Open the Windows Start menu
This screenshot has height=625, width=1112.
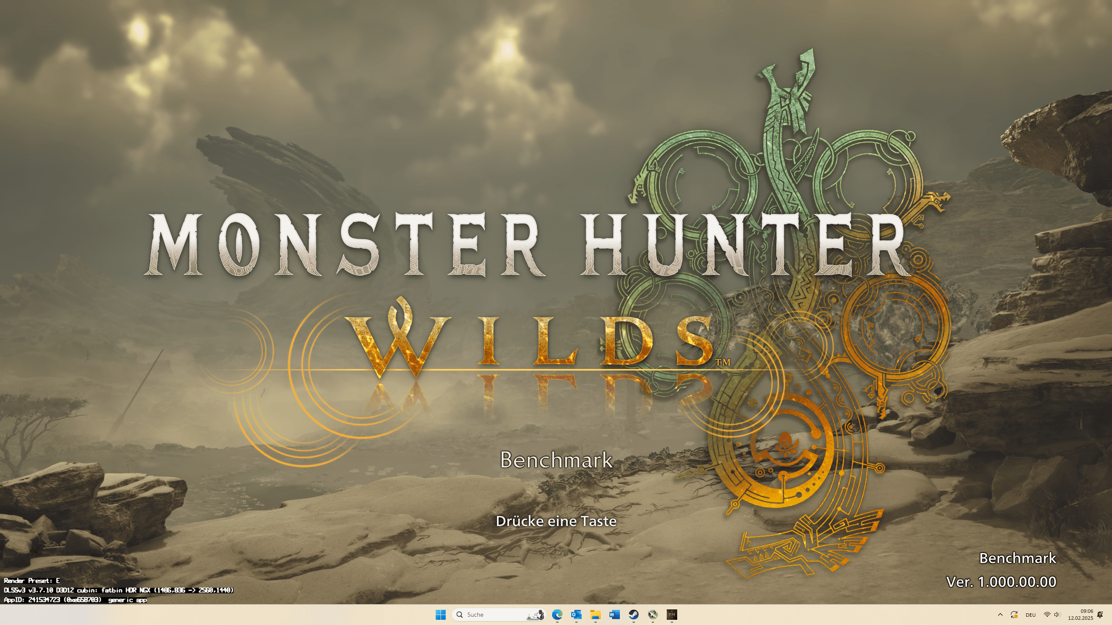440,615
